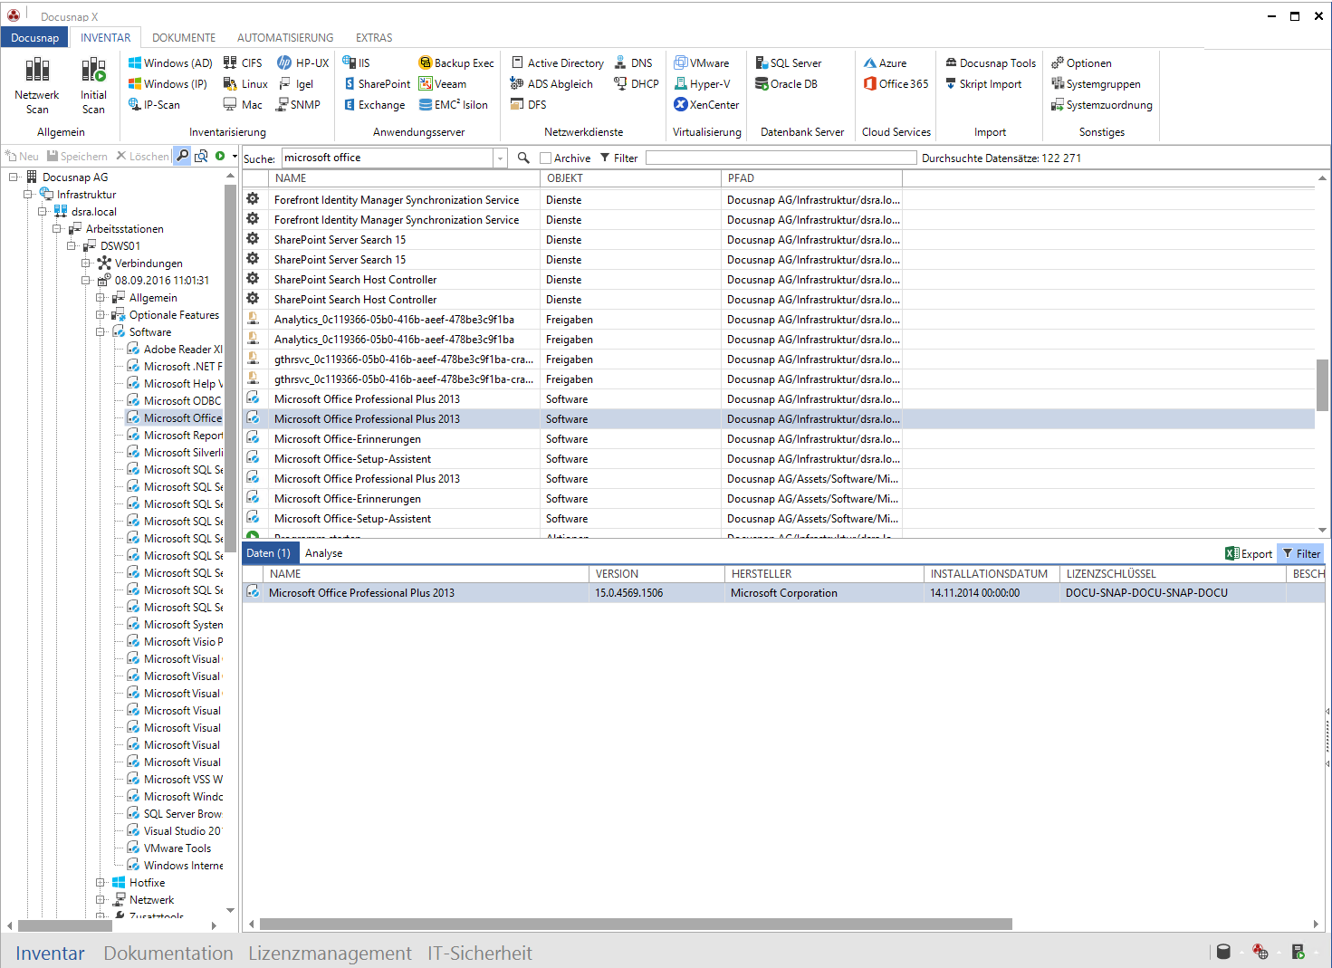Image resolution: width=1332 pixels, height=968 pixels.
Task: Open HP-UX inventory
Action: (303, 62)
